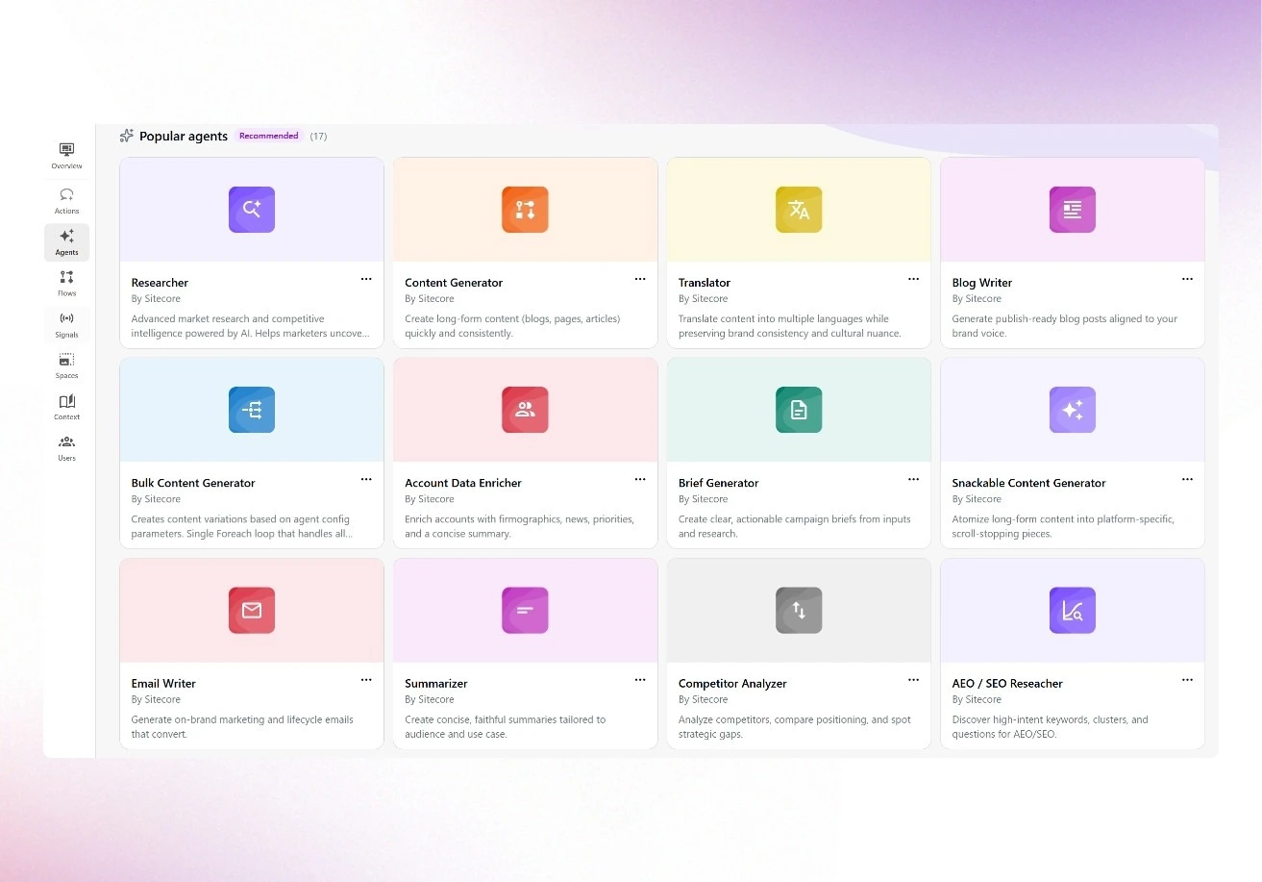Viewport: 1262px width, 882px height.
Task: Click the Competitor Analyzer arrows icon
Action: point(799,610)
